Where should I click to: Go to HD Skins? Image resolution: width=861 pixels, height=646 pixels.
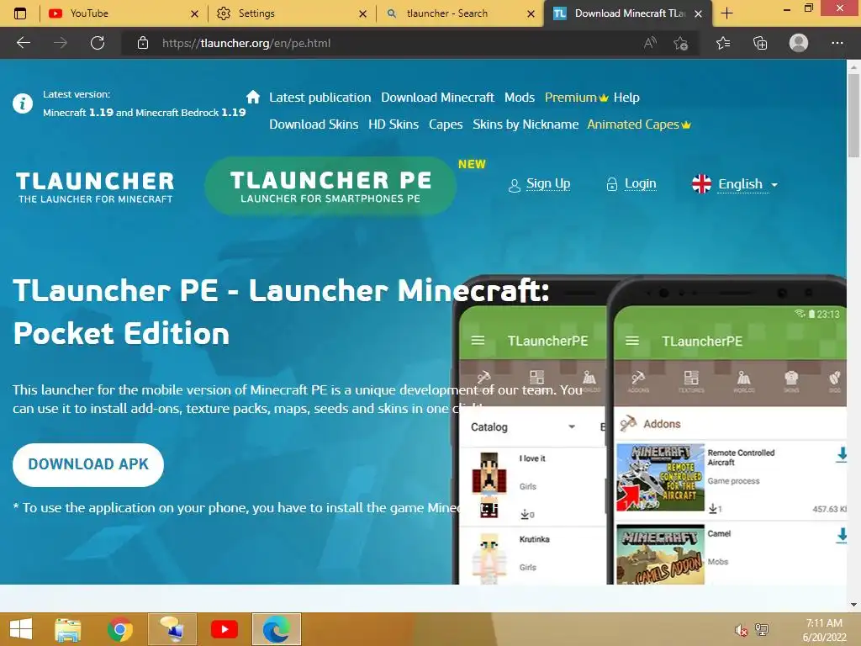pos(394,124)
